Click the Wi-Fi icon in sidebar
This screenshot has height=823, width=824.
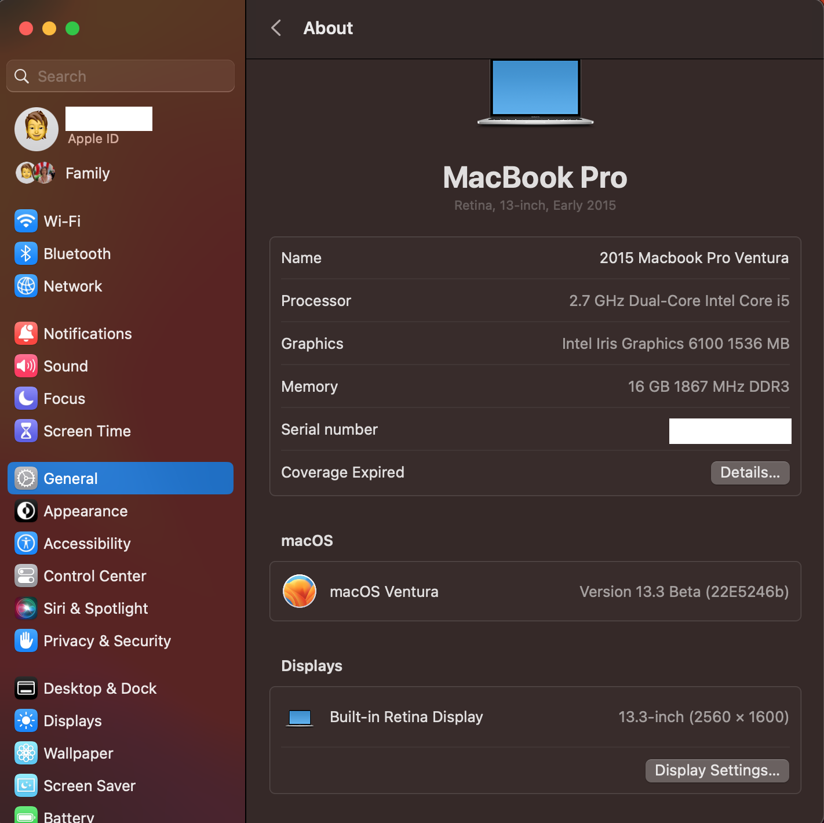(x=26, y=221)
